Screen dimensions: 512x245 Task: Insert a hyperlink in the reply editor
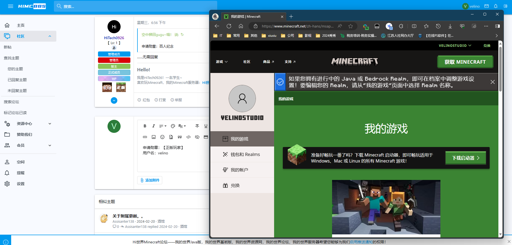145,137
